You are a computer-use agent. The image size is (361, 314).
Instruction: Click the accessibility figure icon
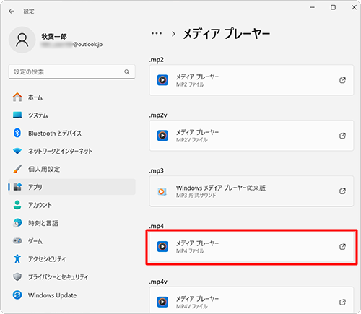point(17,259)
